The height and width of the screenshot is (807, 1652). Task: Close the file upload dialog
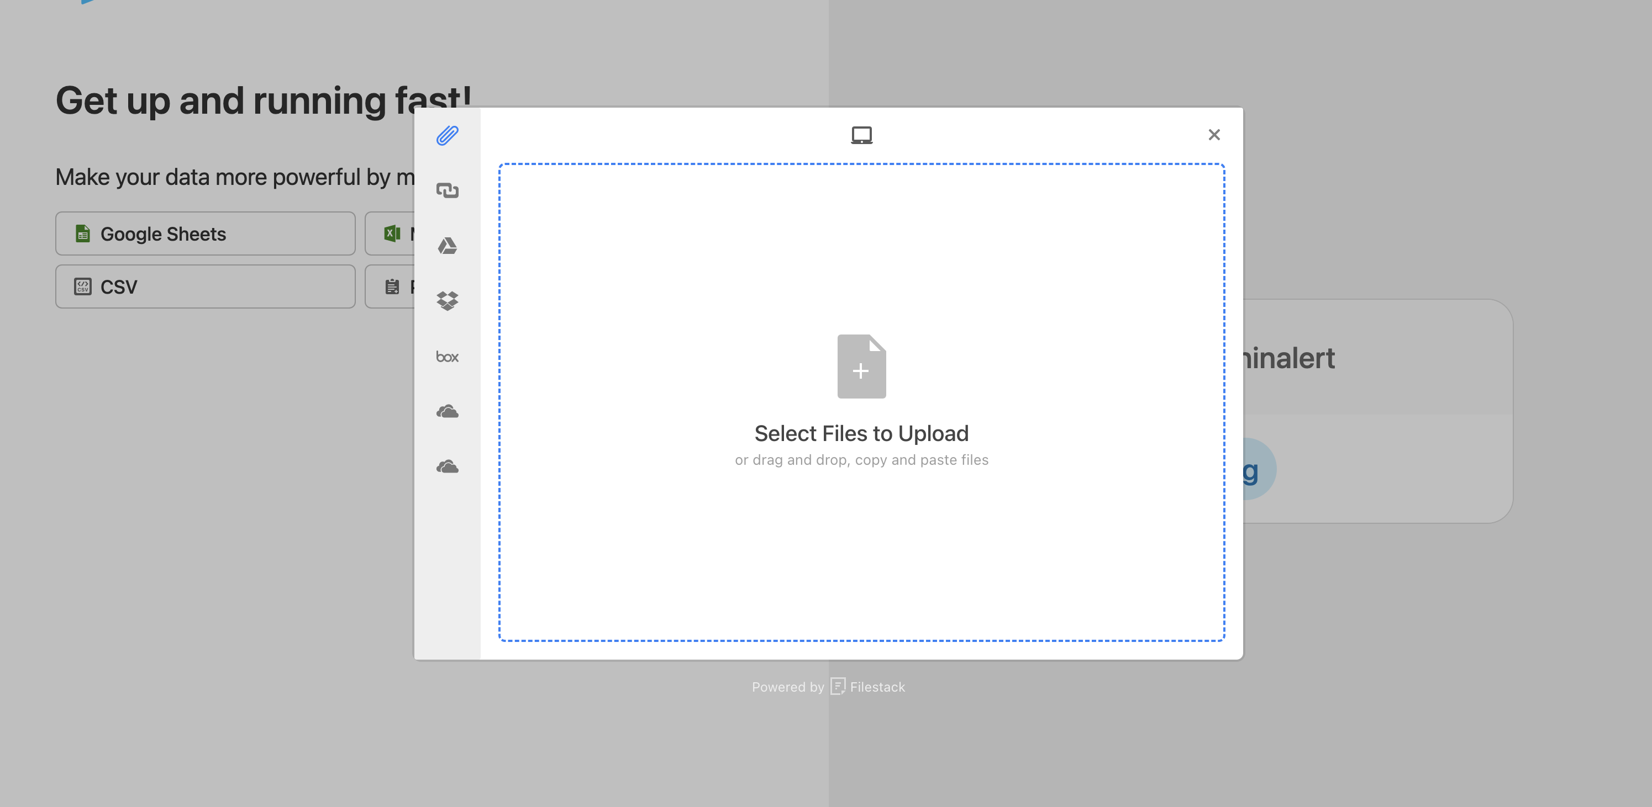tap(1213, 135)
